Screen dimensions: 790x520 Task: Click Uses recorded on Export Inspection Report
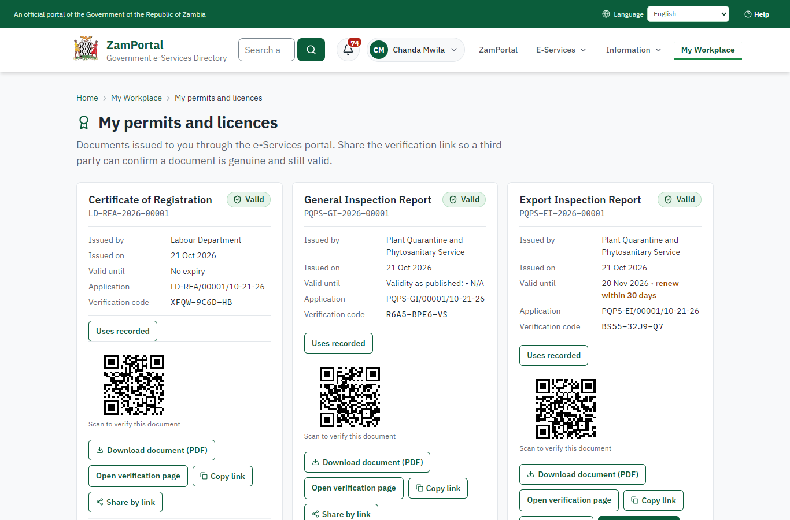click(553, 355)
